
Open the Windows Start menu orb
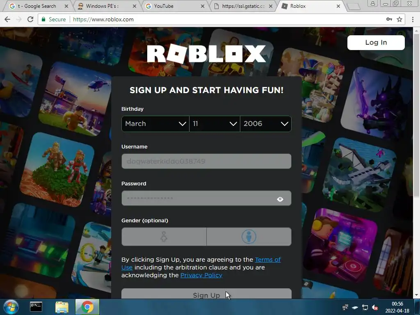tap(11, 307)
